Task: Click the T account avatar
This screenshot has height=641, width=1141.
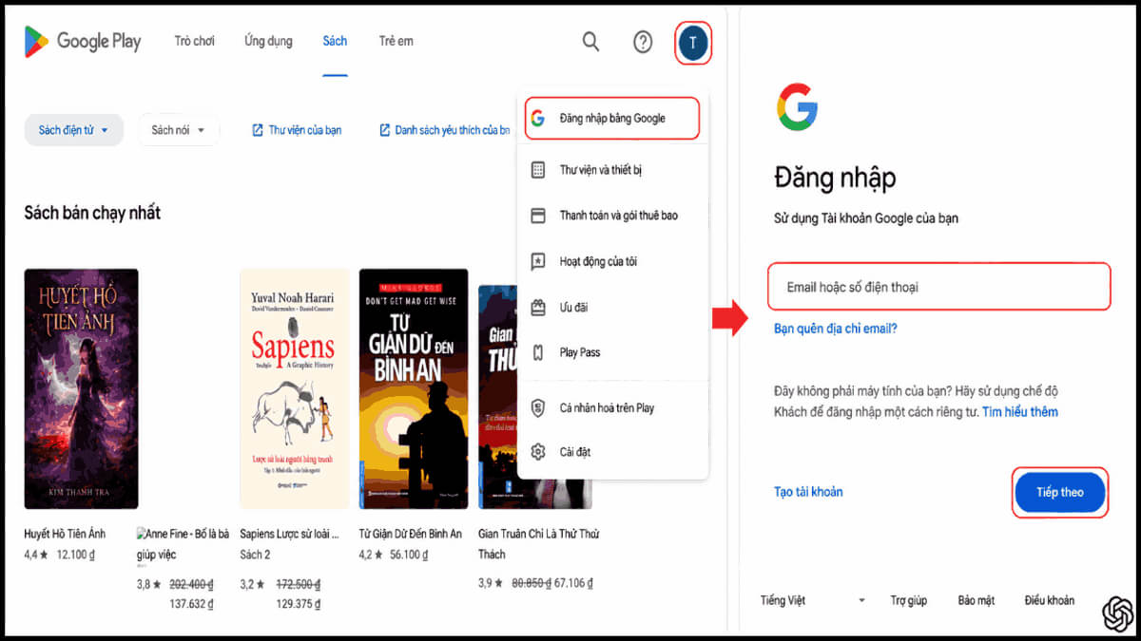Action: [x=693, y=43]
